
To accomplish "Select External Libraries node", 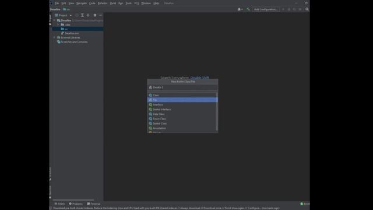I will point(69,37).
